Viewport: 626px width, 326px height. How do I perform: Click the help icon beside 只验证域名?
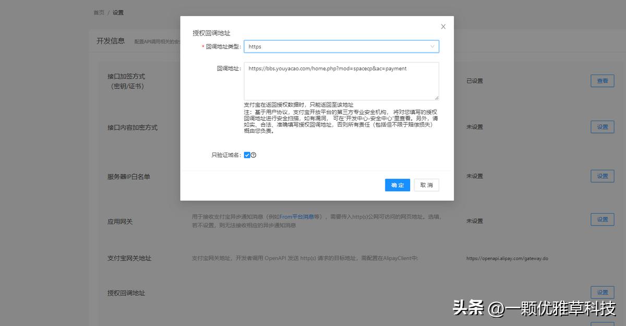tap(254, 155)
